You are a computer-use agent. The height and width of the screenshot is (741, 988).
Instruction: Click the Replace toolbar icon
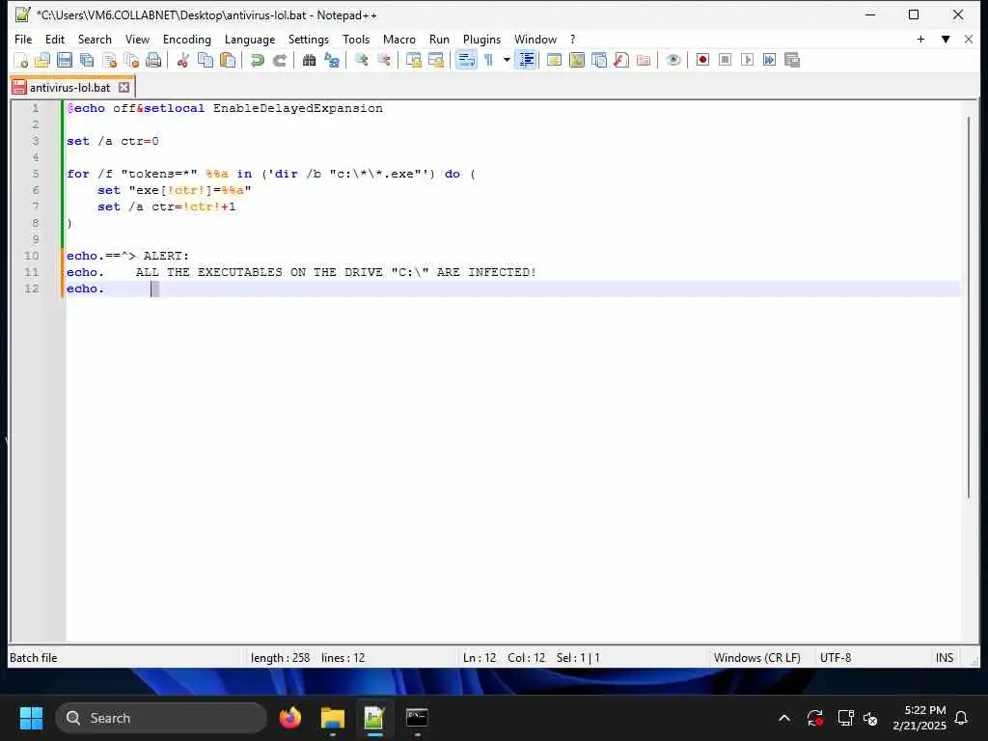pos(332,61)
